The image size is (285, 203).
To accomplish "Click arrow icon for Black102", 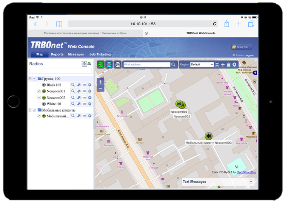I will pos(79,85).
